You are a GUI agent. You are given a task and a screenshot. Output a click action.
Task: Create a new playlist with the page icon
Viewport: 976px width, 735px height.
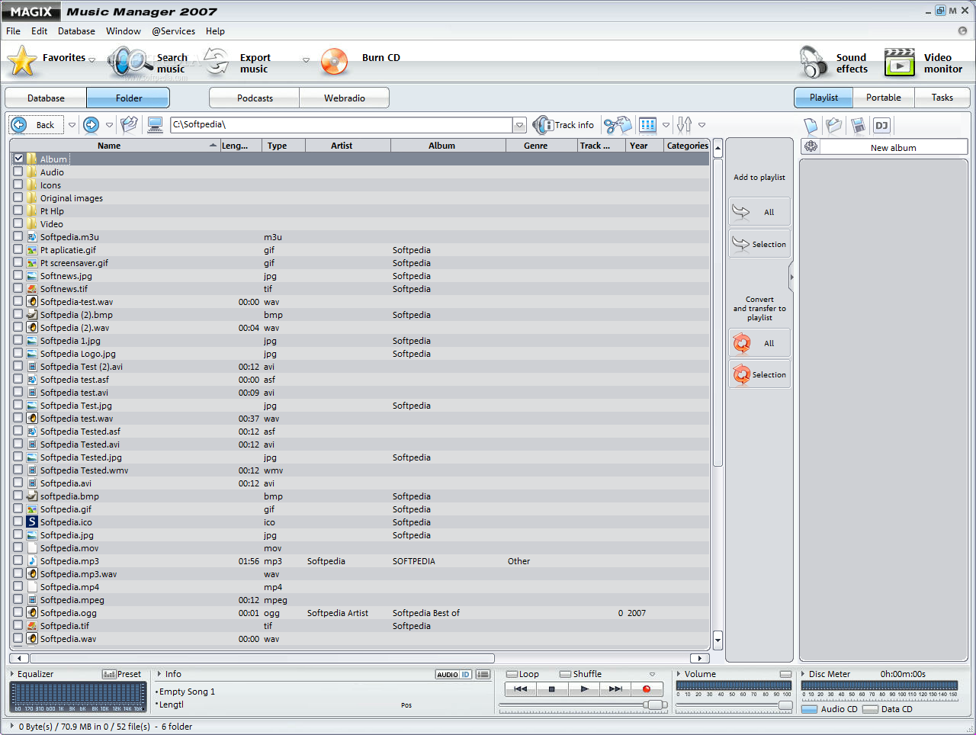pyautogui.click(x=811, y=126)
